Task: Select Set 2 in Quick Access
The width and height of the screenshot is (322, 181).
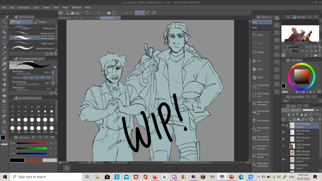Action: point(262,28)
